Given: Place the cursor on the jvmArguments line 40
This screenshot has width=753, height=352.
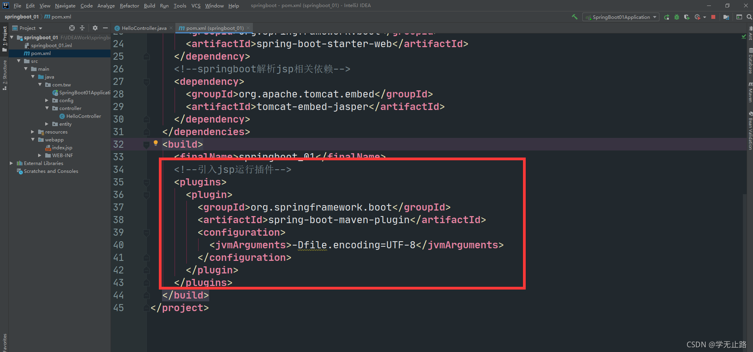Looking at the screenshot, I should pos(356,245).
